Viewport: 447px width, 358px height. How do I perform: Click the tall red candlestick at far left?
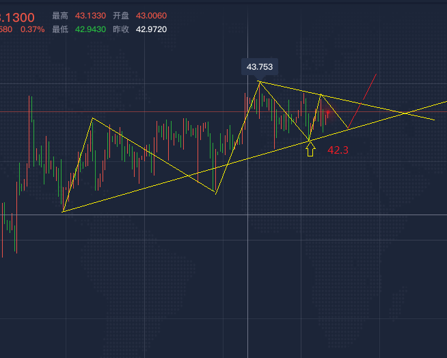(30, 130)
